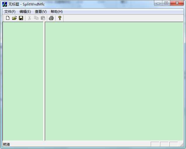Click the Cut scissors icon
The height and width of the screenshot is (149, 186).
click(x=29, y=18)
